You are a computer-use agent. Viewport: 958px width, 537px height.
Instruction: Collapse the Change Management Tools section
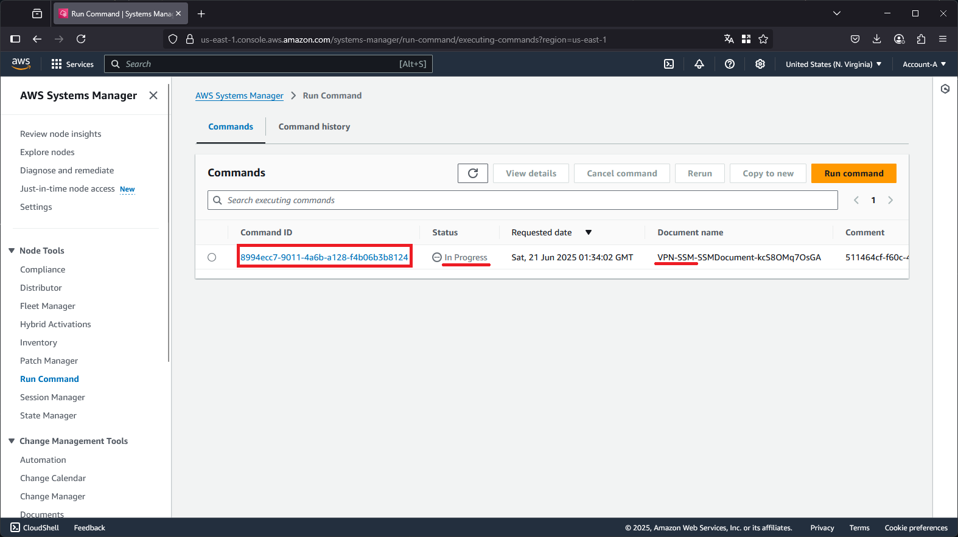pos(12,441)
